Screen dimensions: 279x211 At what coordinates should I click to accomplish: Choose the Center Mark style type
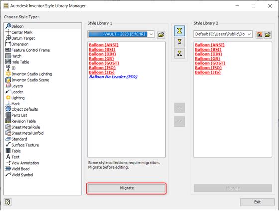click(x=19, y=32)
